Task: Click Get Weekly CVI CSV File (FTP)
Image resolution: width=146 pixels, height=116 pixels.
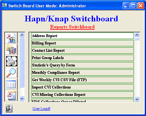Action: click(82, 80)
